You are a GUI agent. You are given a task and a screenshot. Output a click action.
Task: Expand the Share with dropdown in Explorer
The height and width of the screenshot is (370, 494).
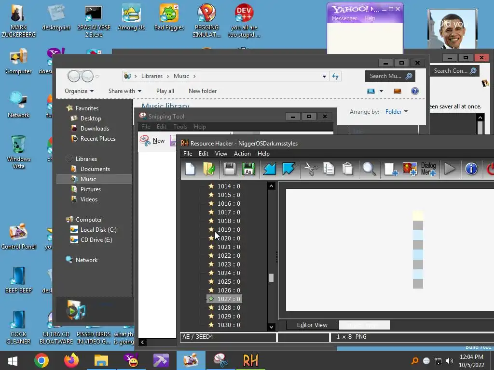125,91
